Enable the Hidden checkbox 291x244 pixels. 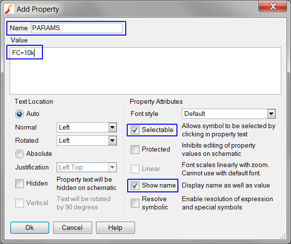tap(19, 184)
